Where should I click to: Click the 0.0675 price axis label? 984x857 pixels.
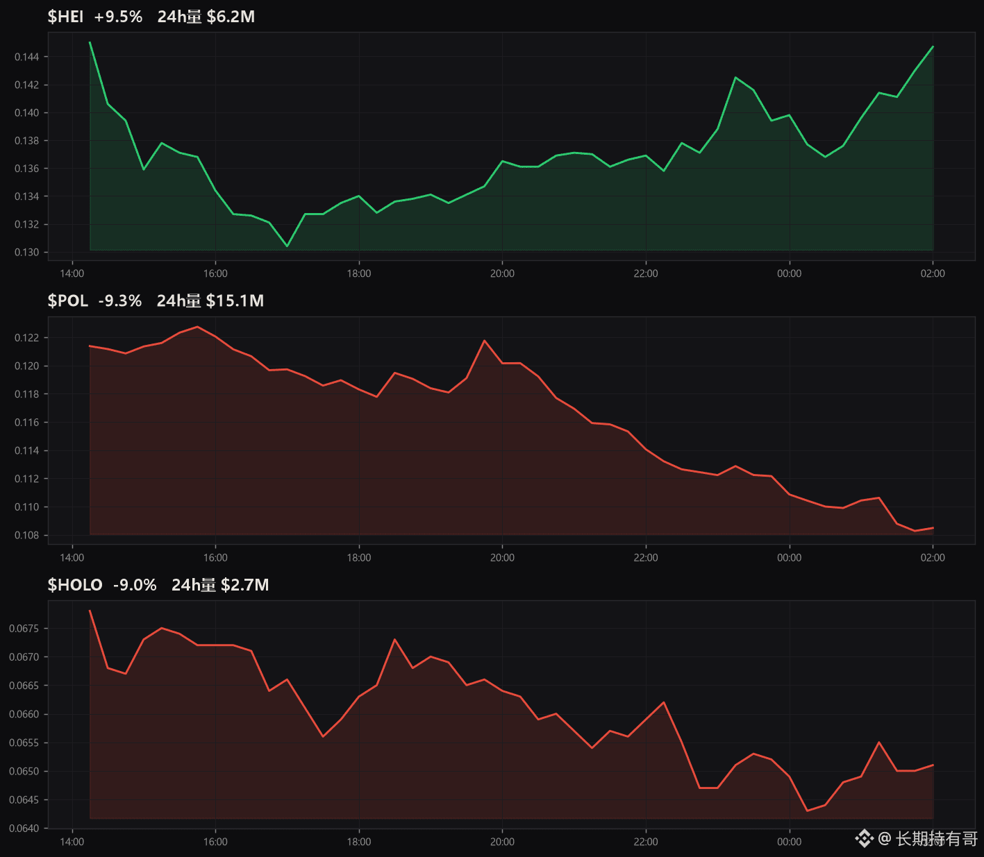[24, 629]
